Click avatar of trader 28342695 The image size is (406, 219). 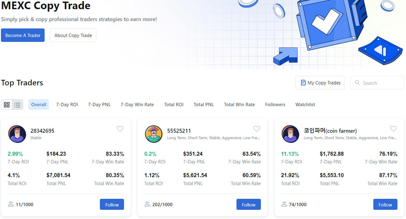tap(17, 134)
